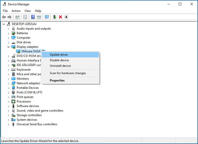Select the Processors tree item
Viewport: 198px width, 144px height.
(24, 101)
